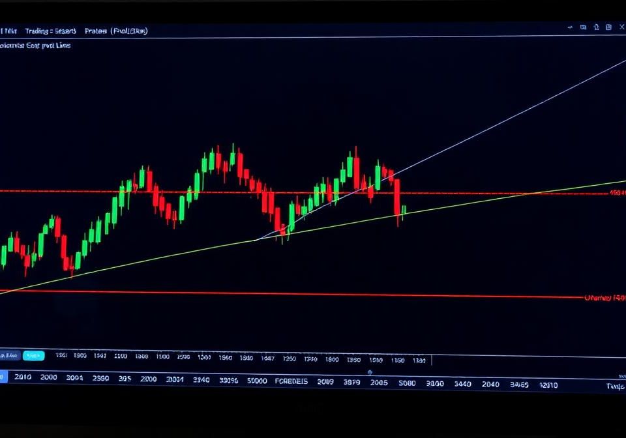Select the red price level label on right axis

pyautogui.click(x=616, y=191)
